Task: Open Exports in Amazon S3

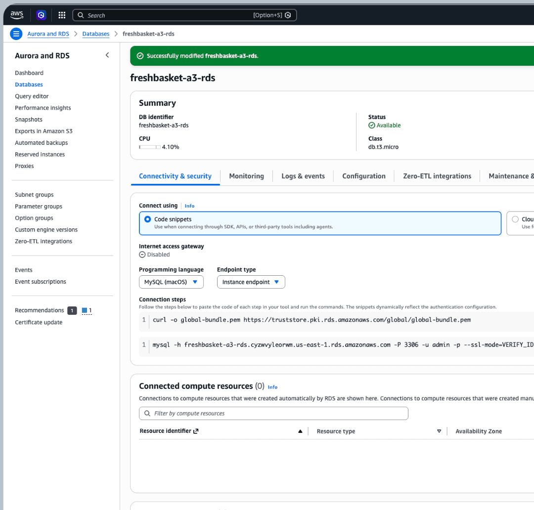Action: (44, 131)
